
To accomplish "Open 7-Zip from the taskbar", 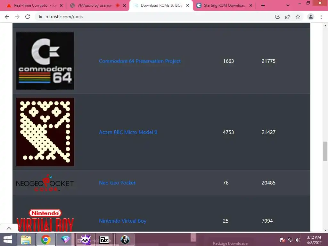I will (x=104, y=240).
